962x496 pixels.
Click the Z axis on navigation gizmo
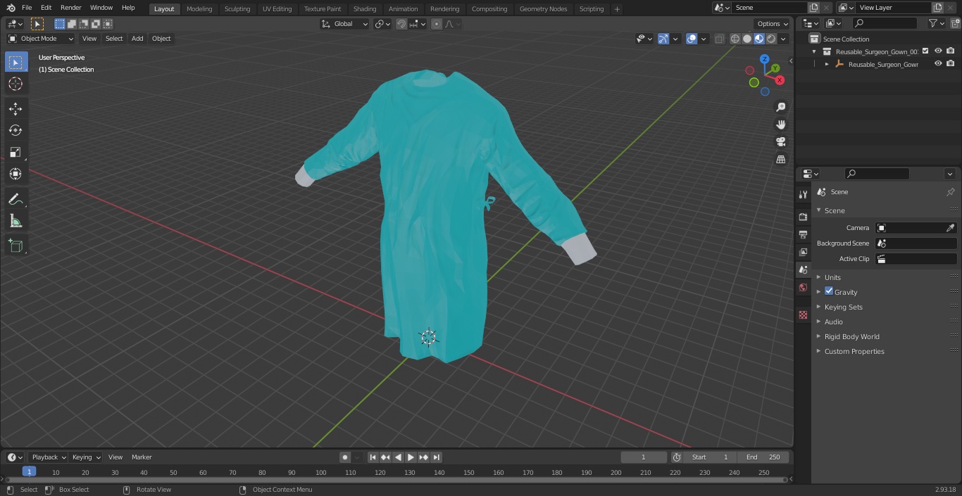765,60
